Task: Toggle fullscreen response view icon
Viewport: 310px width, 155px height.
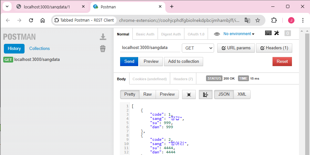Action: 189,94
